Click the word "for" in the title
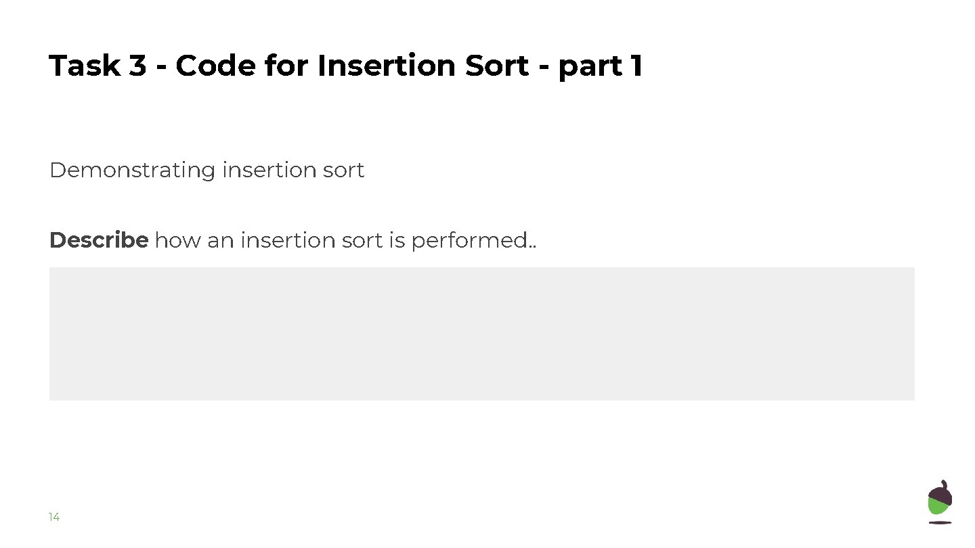The width and height of the screenshot is (975, 548). tap(286, 66)
